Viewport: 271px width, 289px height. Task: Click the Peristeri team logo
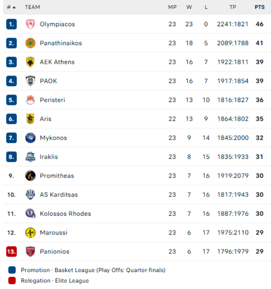pos(30,100)
